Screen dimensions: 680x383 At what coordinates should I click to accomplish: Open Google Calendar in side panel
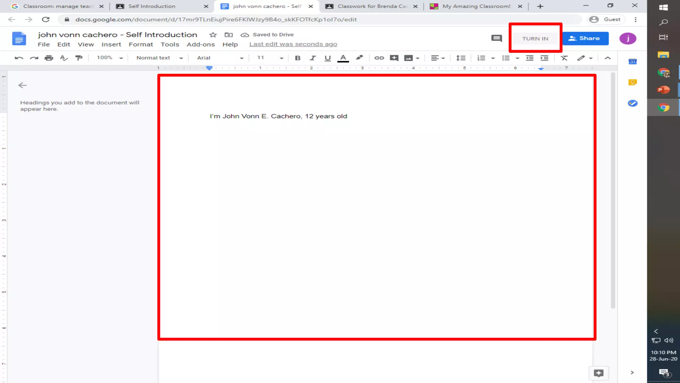633,62
